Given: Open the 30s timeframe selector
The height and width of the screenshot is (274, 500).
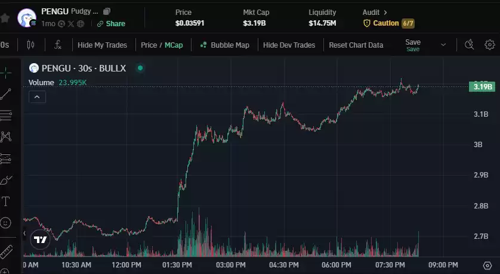Looking at the screenshot, I should 4,45.
